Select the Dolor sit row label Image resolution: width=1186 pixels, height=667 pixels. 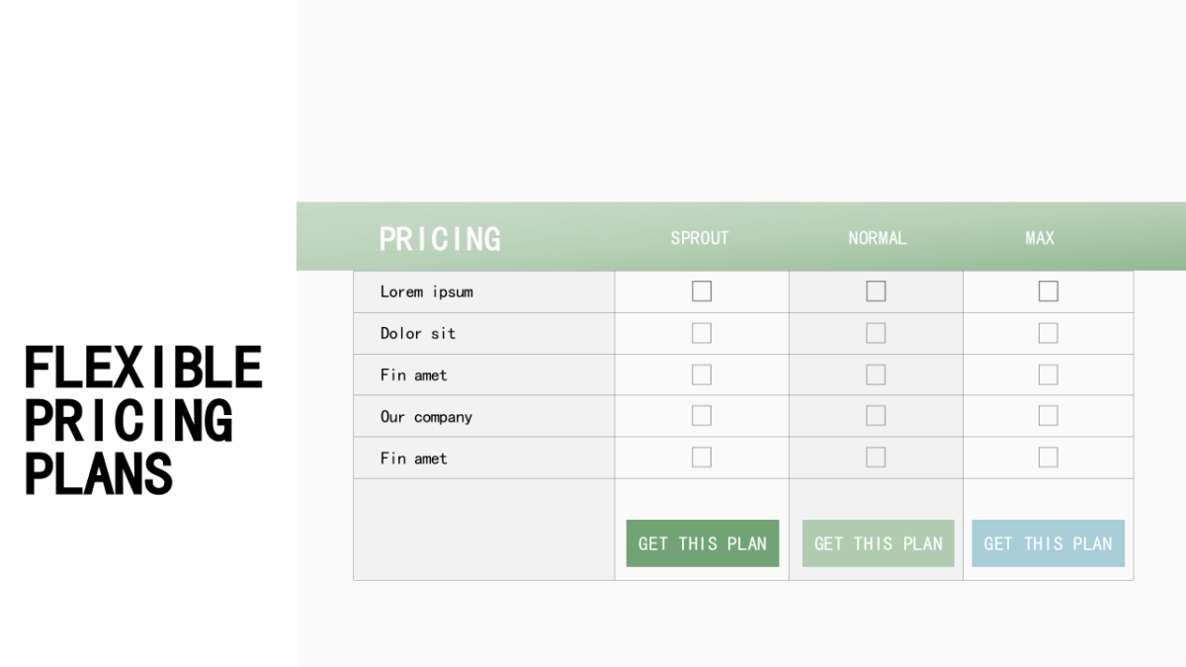pyautogui.click(x=418, y=333)
